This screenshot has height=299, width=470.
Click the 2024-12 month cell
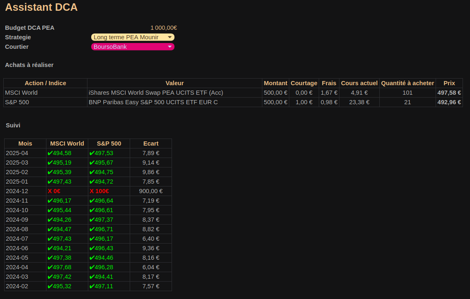(x=25, y=191)
